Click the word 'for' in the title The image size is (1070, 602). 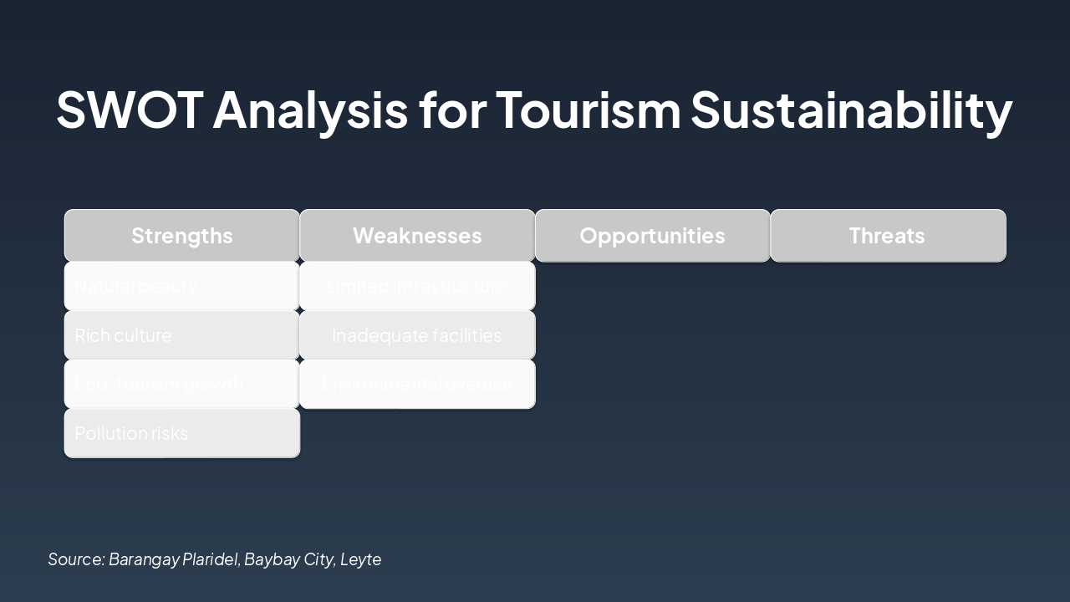[451, 110]
